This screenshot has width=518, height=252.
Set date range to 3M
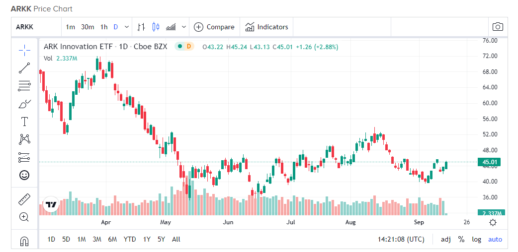[x=97, y=240]
